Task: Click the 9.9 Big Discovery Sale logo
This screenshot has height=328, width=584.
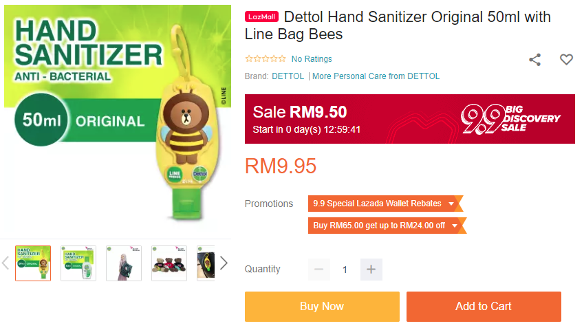Action: pos(510,119)
